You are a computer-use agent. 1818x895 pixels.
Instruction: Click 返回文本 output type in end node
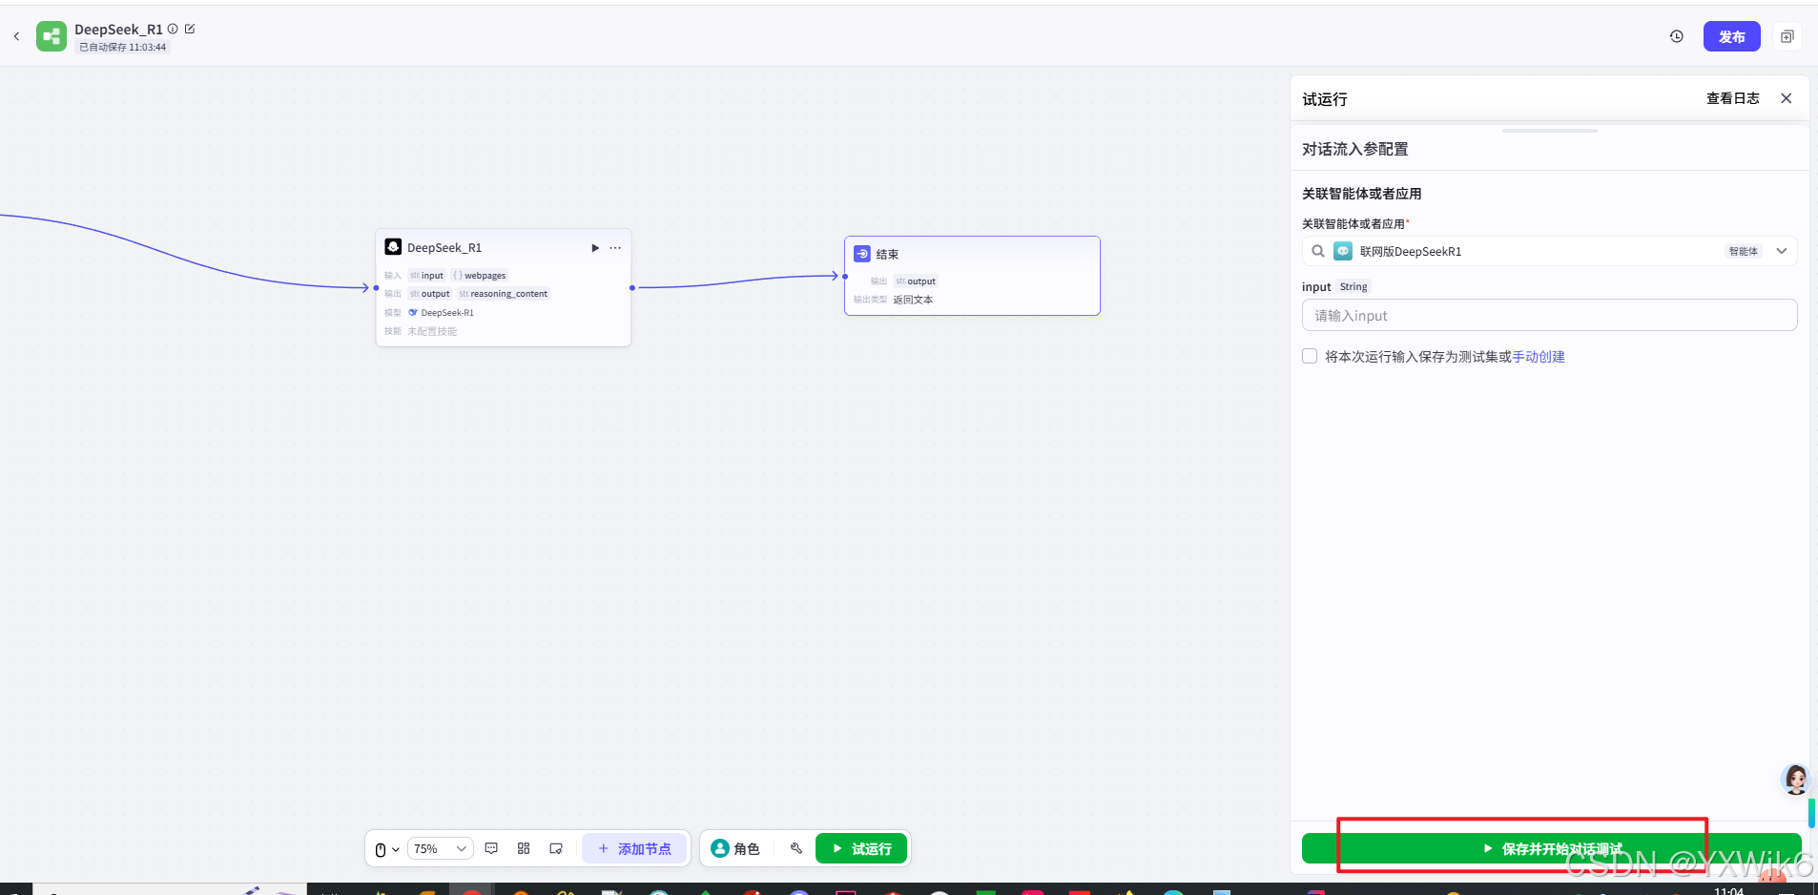coord(913,300)
